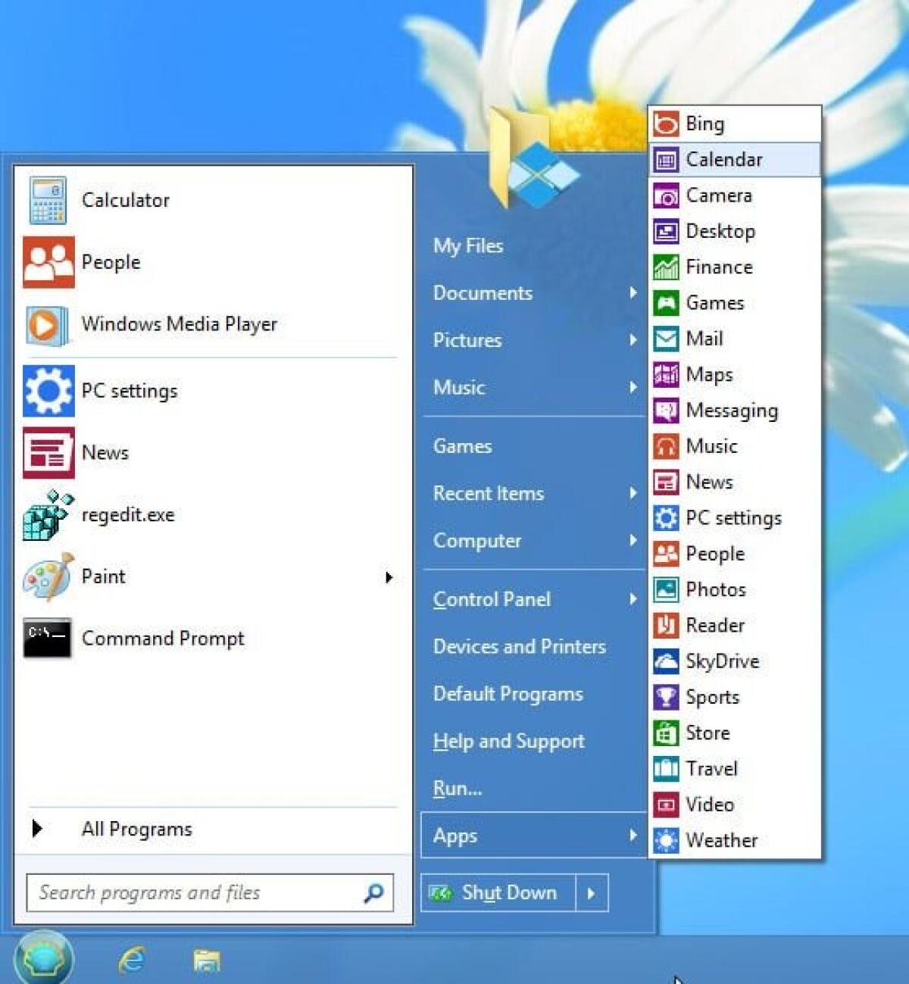This screenshot has height=984, width=909.
Task: Open the News app
Action: click(105, 452)
